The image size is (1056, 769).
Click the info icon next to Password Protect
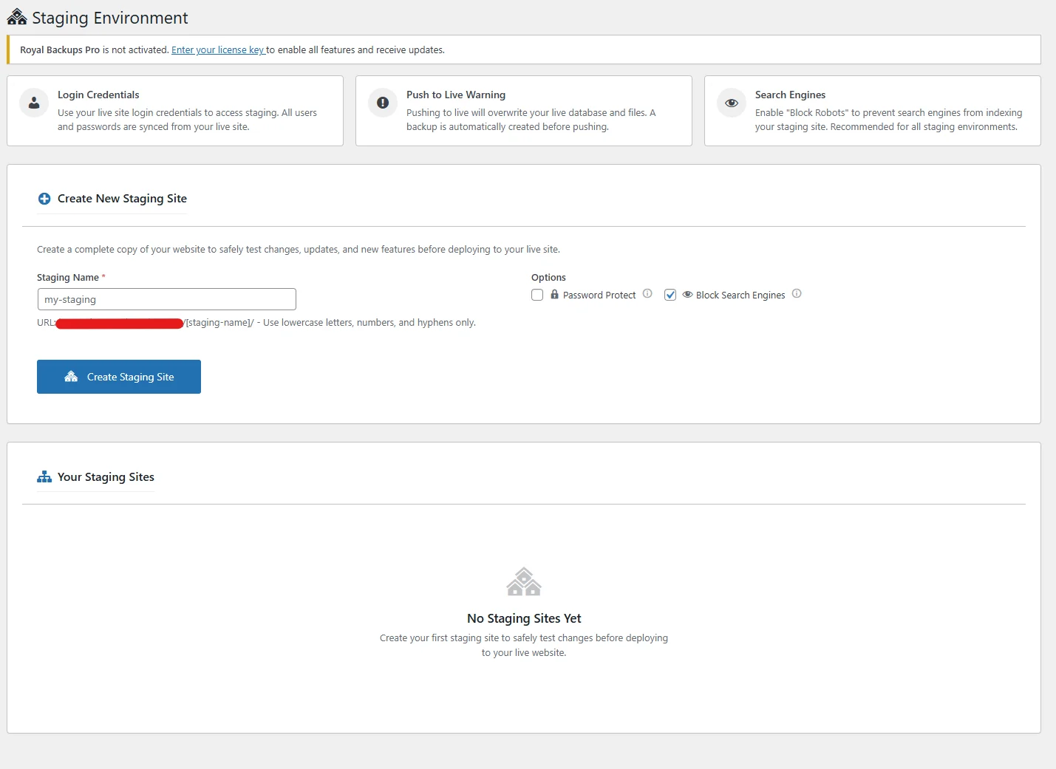coord(647,293)
